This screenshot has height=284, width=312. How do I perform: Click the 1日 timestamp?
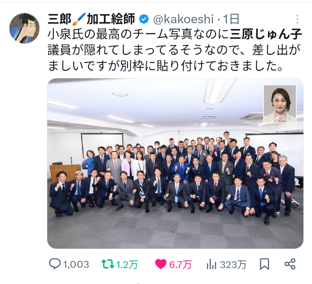(x=231, y=19)
